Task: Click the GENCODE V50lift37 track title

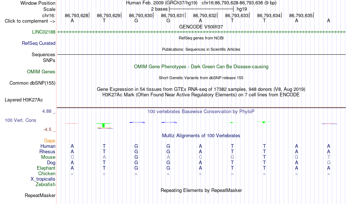Action: tap(201, 27)
